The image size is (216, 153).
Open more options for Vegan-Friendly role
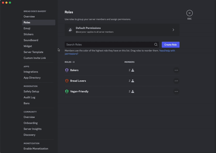click(x=176, y=91)
